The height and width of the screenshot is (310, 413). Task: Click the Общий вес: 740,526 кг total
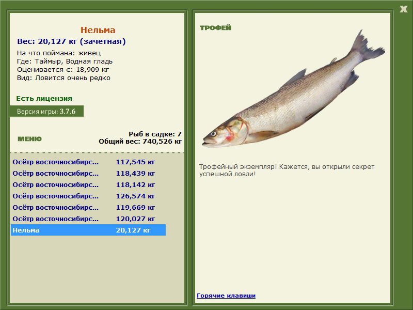pos(140,141)
